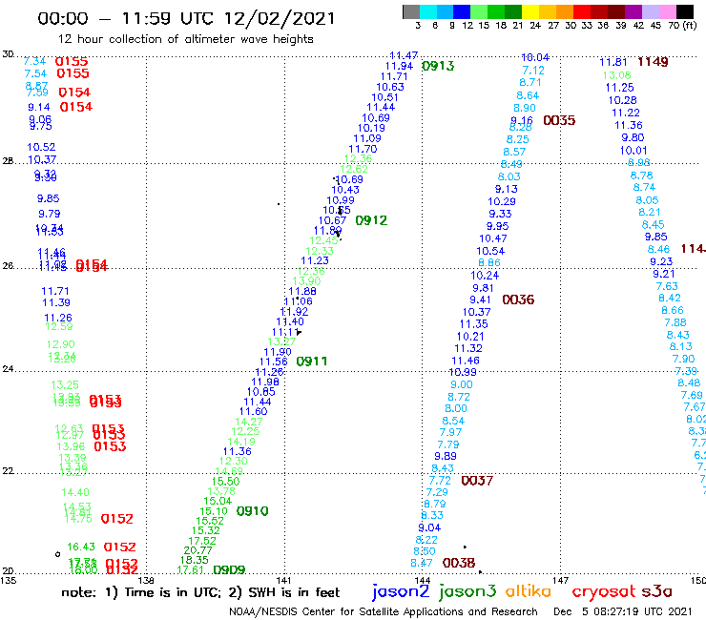The image size is (706, 620).
Task: Select the green time label "0910"
Action: tap(252, 511)
